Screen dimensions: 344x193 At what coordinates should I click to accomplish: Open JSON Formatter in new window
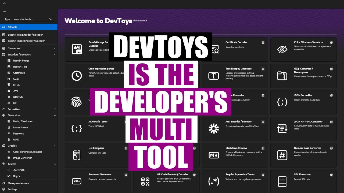coord(332,95)
